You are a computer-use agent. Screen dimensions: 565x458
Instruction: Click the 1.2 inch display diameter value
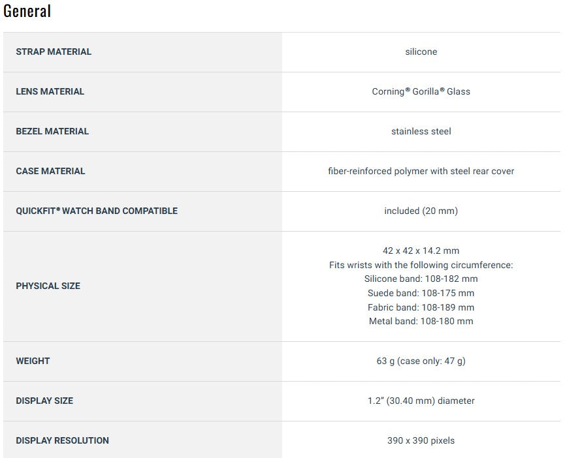point(421,401)
